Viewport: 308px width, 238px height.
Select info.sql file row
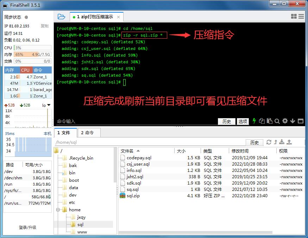pos(212,170)
